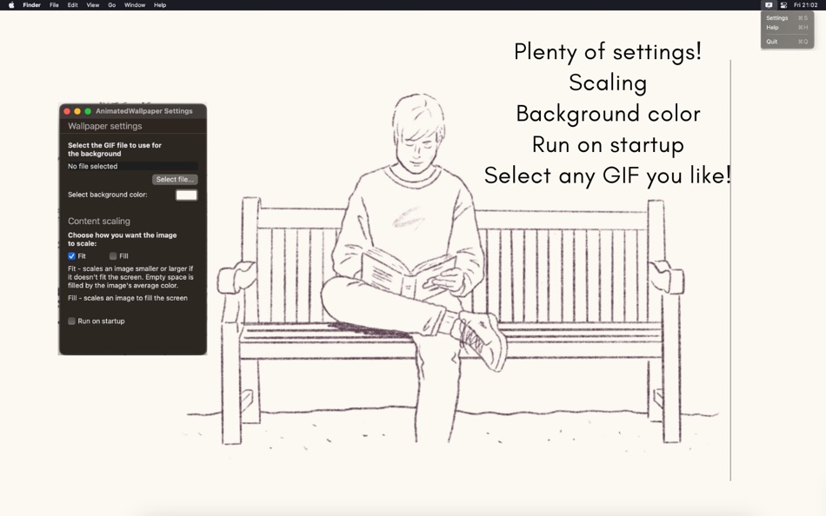Open the background color picker swatch
Screen dimensions: 826x516
(186, 195)
